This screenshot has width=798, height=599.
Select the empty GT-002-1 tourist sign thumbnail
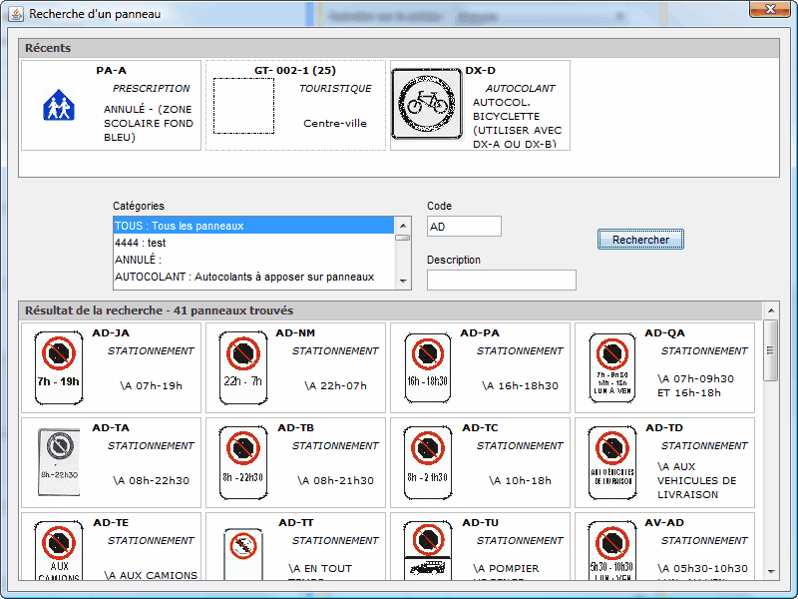tap(243, 106)
